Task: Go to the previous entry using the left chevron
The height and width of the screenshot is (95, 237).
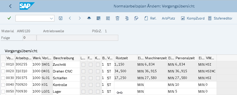Action: click(x=70, y=18)
